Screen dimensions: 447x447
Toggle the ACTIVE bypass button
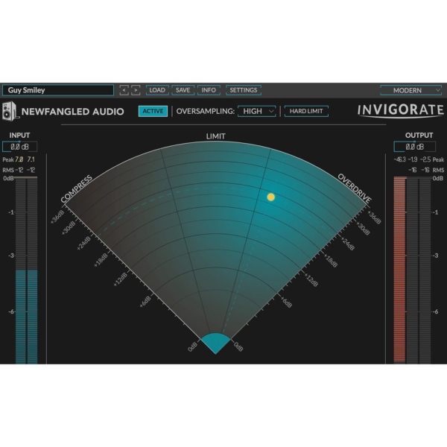pyautogui.click(x=153, y=111)
